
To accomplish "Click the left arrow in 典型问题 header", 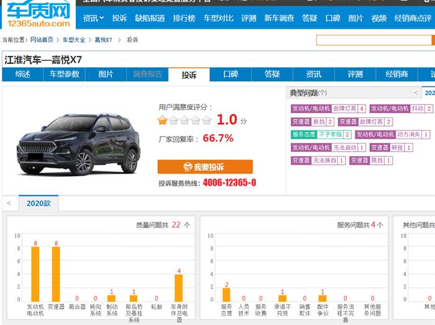I will point(416,93).
